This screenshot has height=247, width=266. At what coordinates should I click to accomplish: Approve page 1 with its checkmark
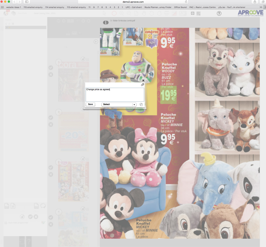(51, 68)
